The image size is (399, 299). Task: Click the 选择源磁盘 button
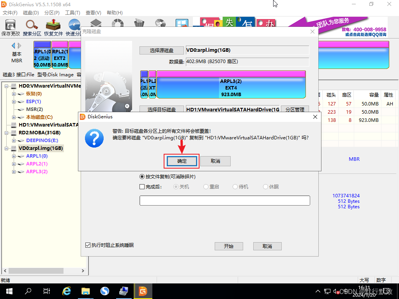click(x=162, y=50)
